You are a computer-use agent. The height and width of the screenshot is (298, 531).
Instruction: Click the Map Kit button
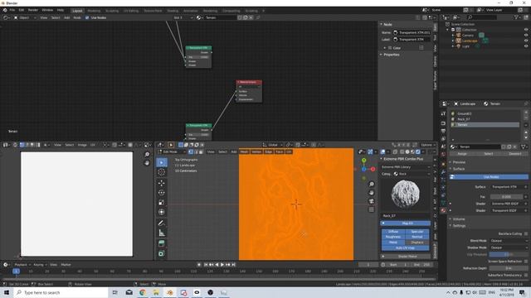pos(406,223)
